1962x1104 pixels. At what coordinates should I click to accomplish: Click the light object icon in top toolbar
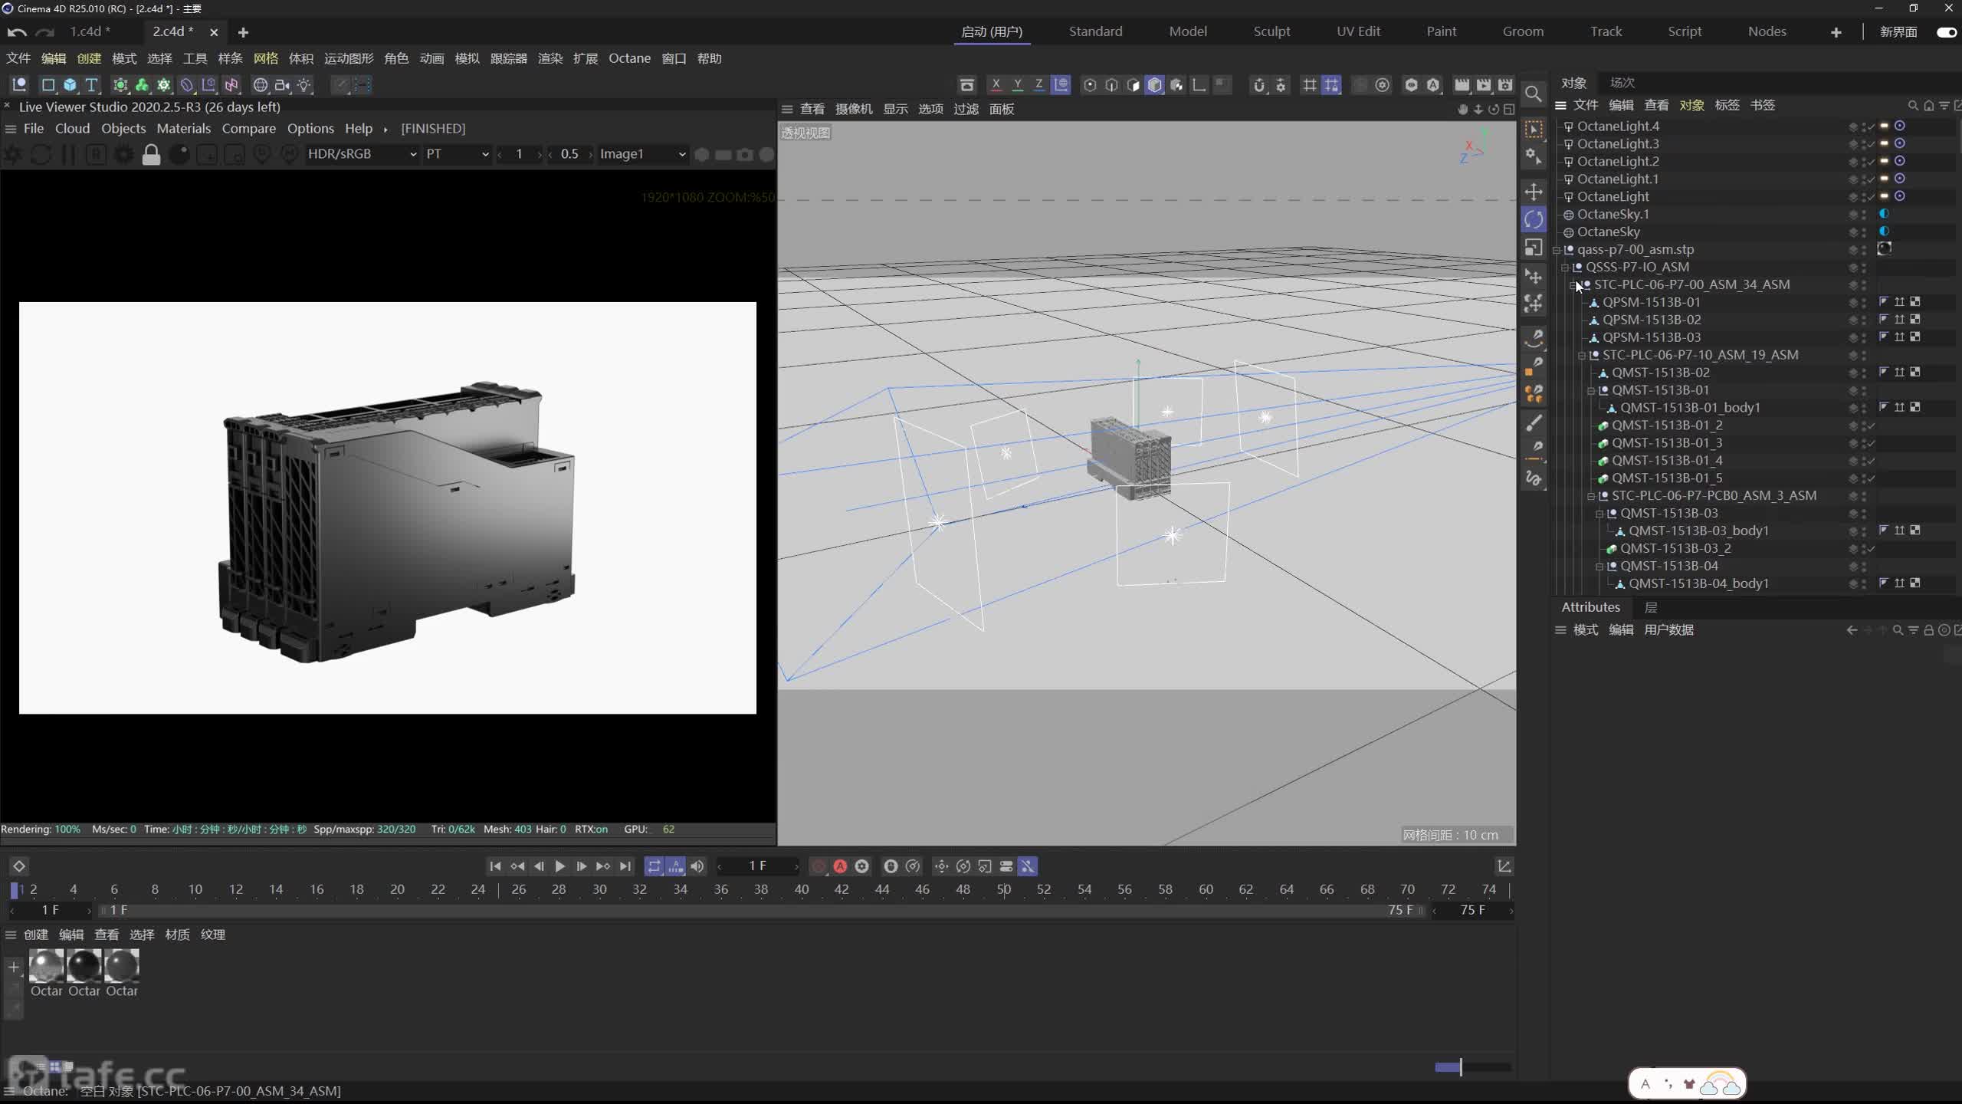pyautogui.click(x=304, y=84)
